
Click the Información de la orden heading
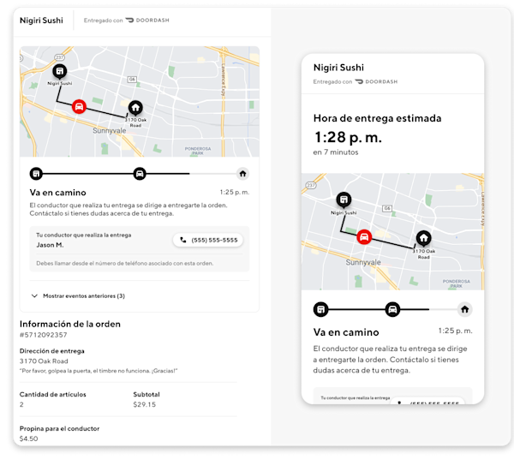pyautogui.click(x=70, y=324)
